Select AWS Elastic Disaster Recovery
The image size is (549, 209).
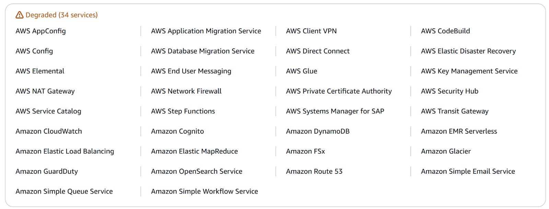coord(468,51)
